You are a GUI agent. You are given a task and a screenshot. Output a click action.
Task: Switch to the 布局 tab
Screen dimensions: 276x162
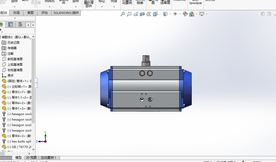click(x=16, y=13)
